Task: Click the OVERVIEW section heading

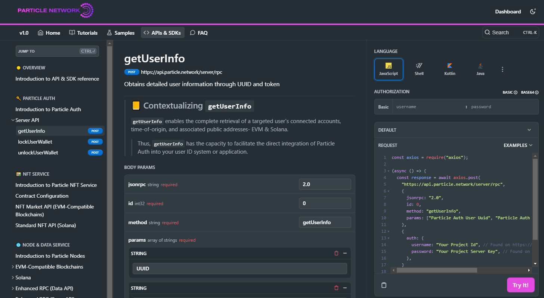Action: (34, 68)
